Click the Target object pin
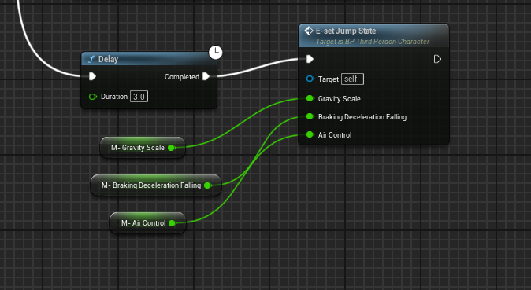Viewport: 531px width, 290px height. pyautogui.click(x=310, y=79)
